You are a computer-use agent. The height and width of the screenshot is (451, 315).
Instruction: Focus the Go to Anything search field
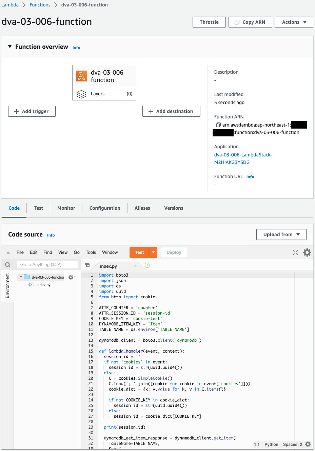(47, 265)
